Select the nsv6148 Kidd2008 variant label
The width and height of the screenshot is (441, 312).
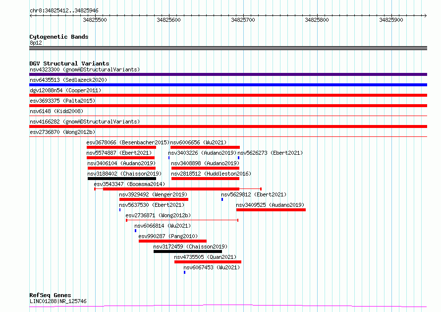pyautogui.click(x=56, y=111)
